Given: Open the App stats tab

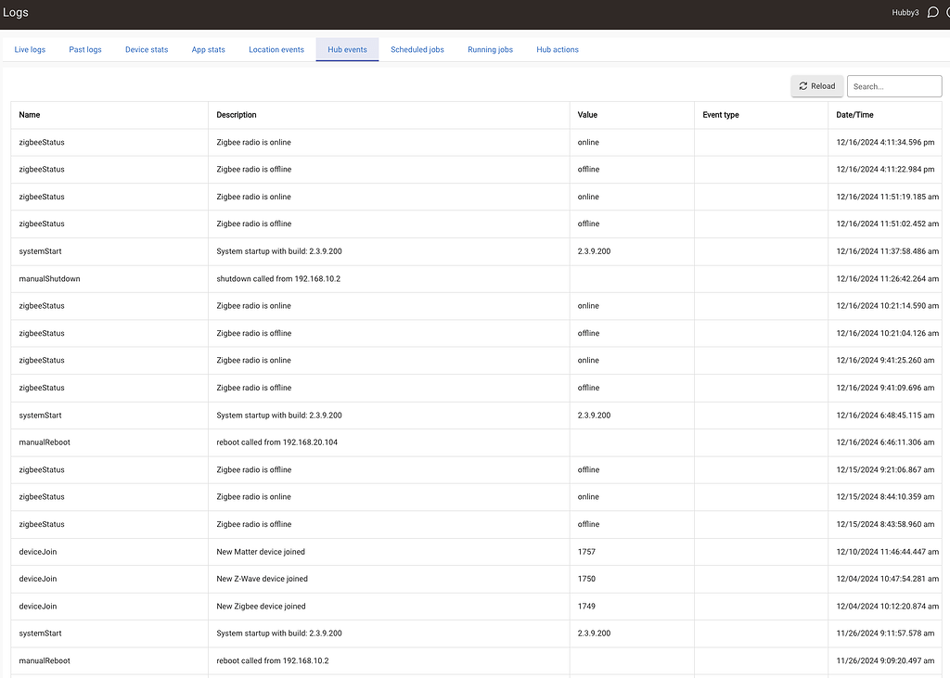Looking at the screenshot, I should (208, 49).
